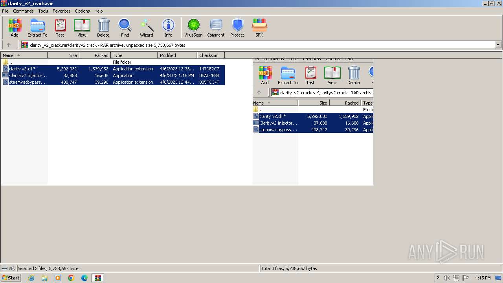Click checksum value 0EAD2F8B
Viewport: 503px width, 283px height.
(x=209, y=75)
